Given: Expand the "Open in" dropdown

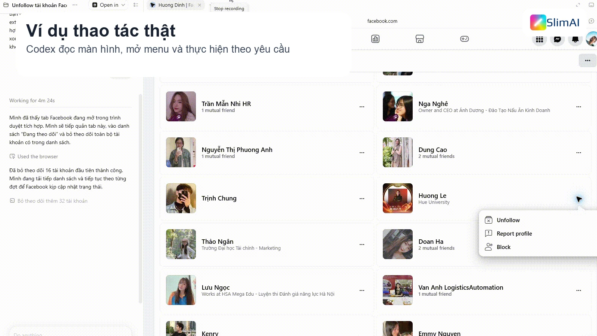Looking at the screenshot, I should (109, 5).
